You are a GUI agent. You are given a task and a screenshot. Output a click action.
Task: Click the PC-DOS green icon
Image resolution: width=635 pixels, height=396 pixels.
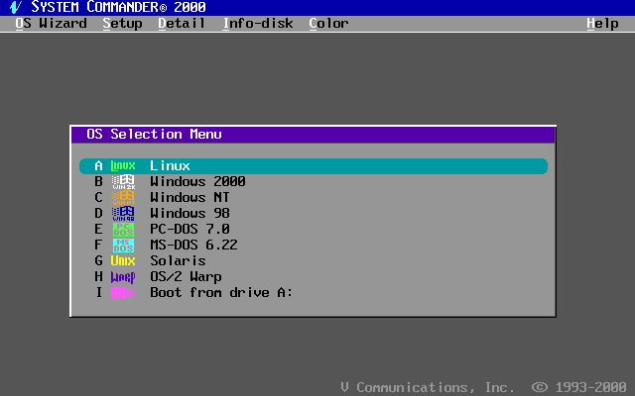click(x=123, y=230)
